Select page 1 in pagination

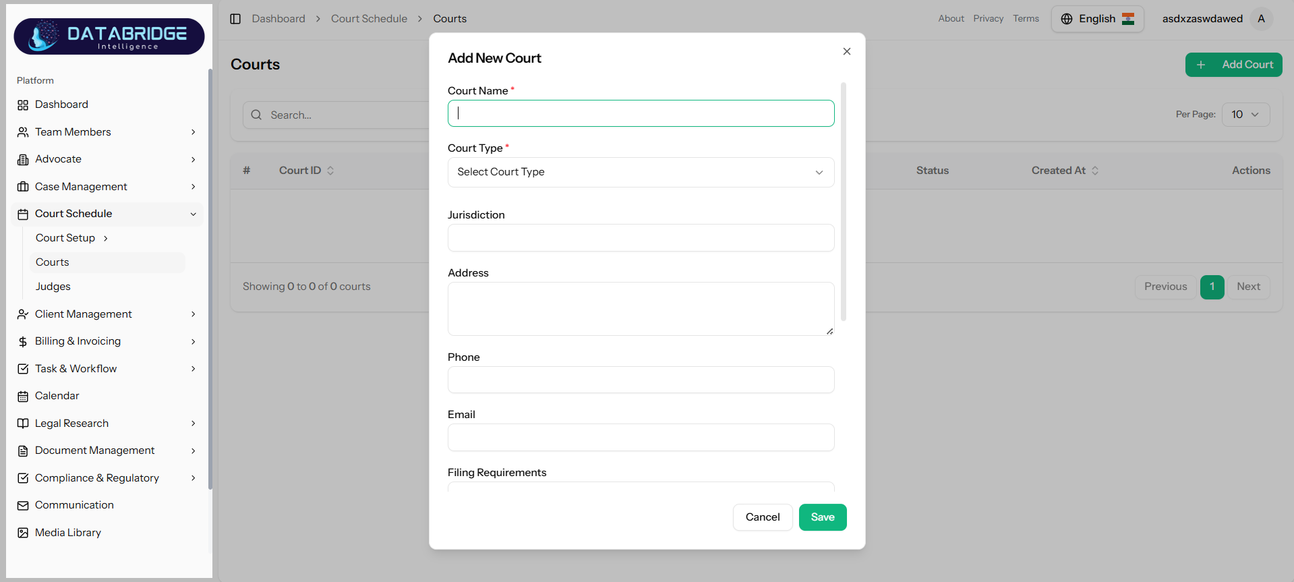[1212, 287]
